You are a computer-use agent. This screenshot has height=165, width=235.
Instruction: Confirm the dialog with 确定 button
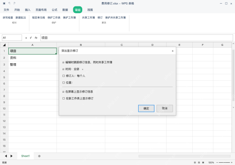pos(146,109)
